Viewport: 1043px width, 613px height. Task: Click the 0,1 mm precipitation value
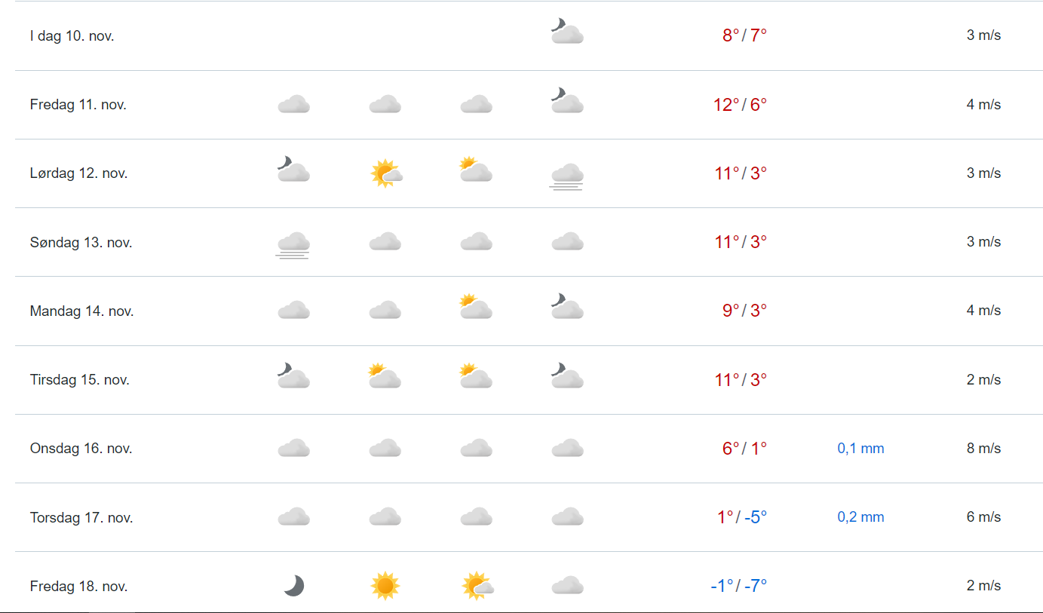(860, 449)
